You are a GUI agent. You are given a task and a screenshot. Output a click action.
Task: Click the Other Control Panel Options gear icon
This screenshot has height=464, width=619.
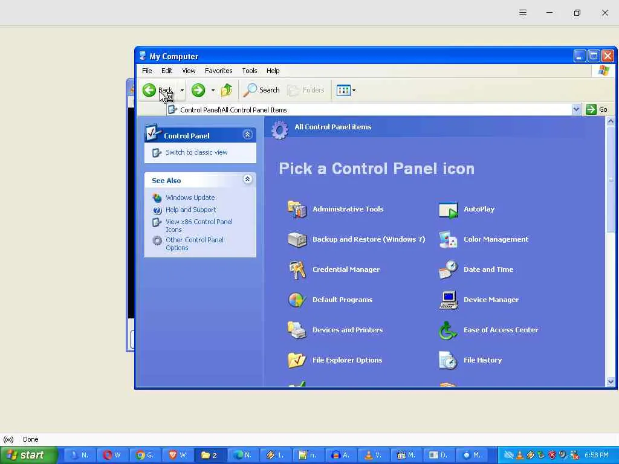click(x=157, y=240)
